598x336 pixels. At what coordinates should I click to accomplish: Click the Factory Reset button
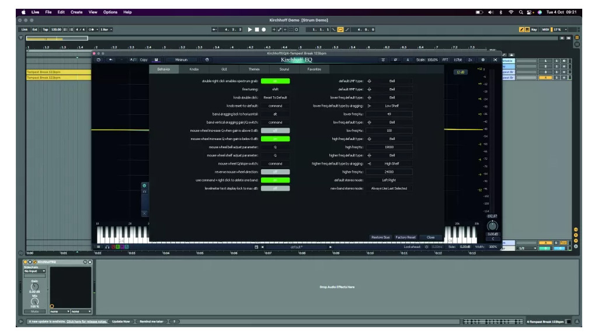[405, 237]
